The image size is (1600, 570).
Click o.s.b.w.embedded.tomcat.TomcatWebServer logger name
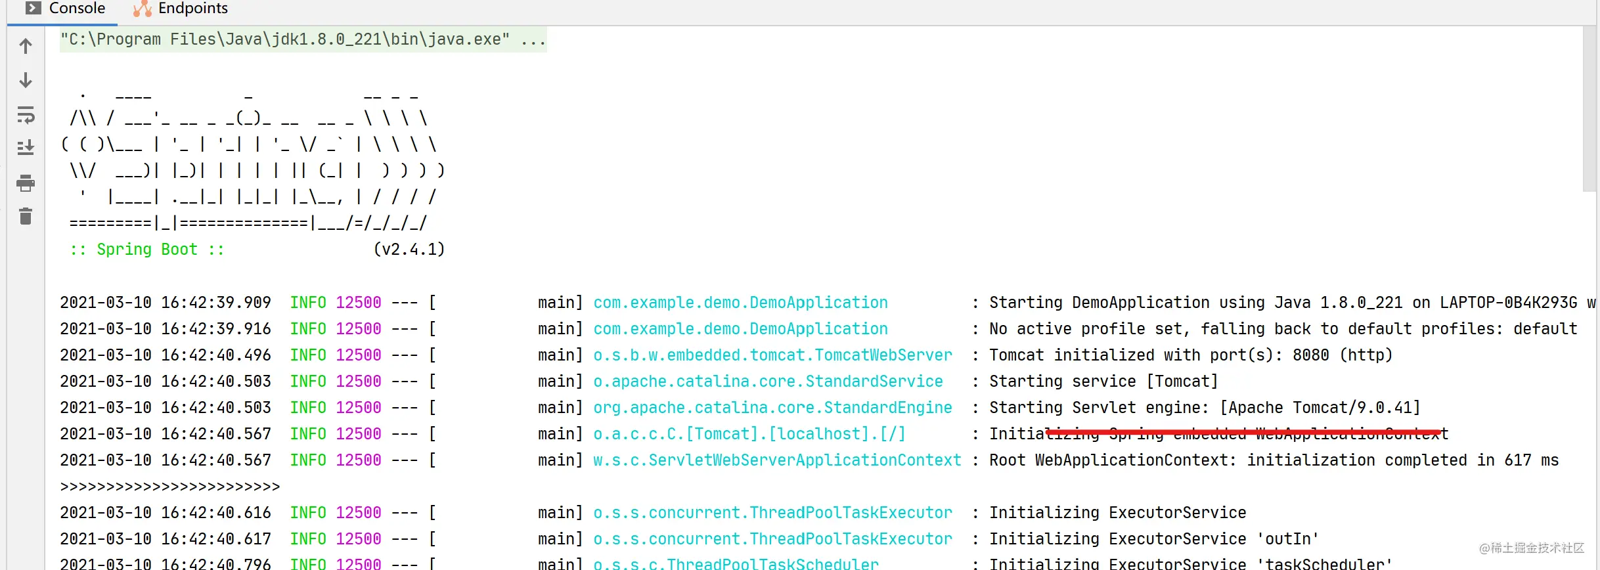[772, 355]
